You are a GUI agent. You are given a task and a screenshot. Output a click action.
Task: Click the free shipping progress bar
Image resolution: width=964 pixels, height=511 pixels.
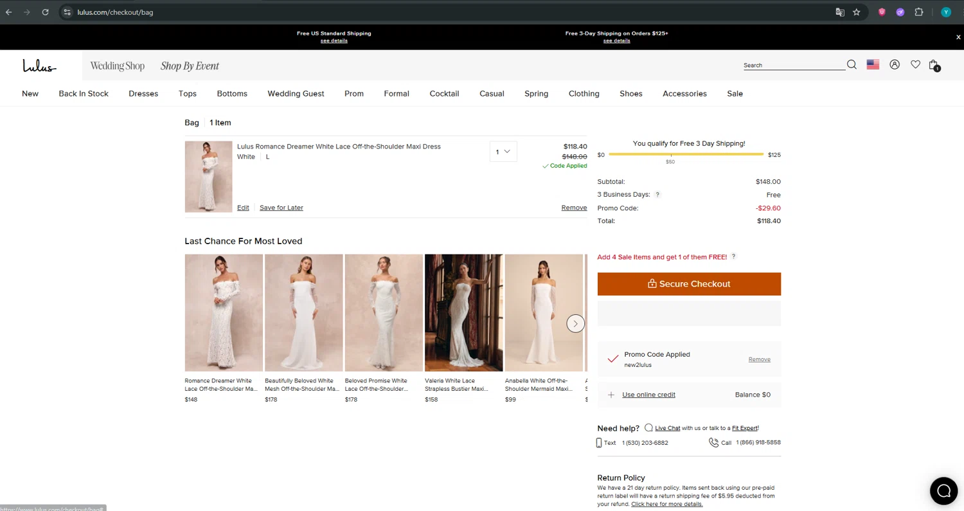685,155
